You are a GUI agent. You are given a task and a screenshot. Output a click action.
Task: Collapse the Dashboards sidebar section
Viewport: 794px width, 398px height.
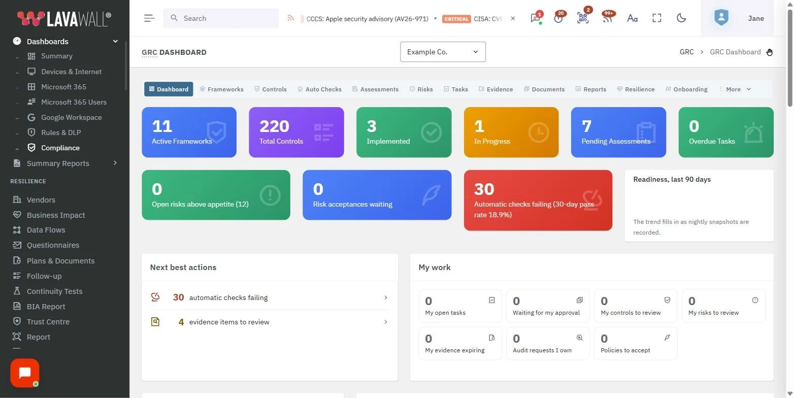click(65, 41)
